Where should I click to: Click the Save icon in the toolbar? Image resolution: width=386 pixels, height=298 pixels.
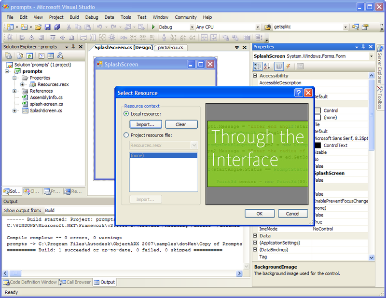[x=48, y=27]
